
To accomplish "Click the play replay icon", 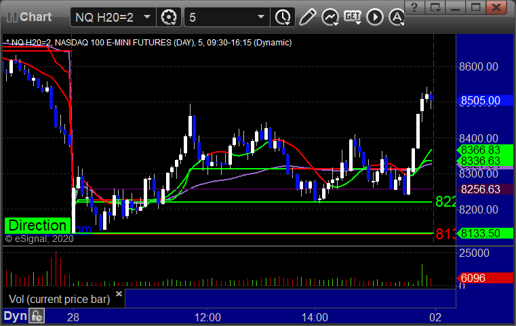I will pos(375,16).
